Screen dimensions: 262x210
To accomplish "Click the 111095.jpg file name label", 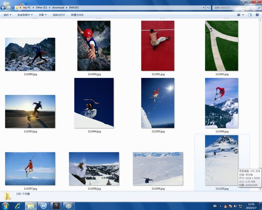I will coord(158,131).
